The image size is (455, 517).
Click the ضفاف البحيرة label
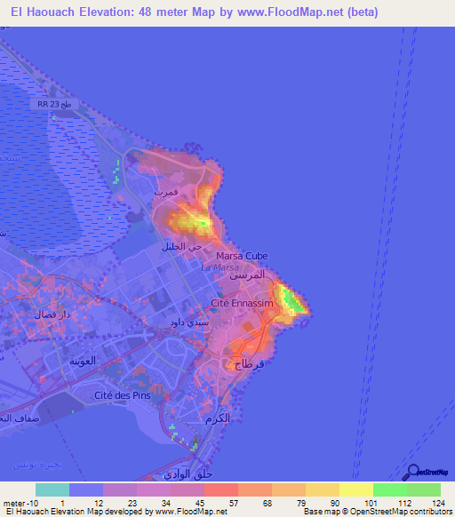tap(20, 418)
